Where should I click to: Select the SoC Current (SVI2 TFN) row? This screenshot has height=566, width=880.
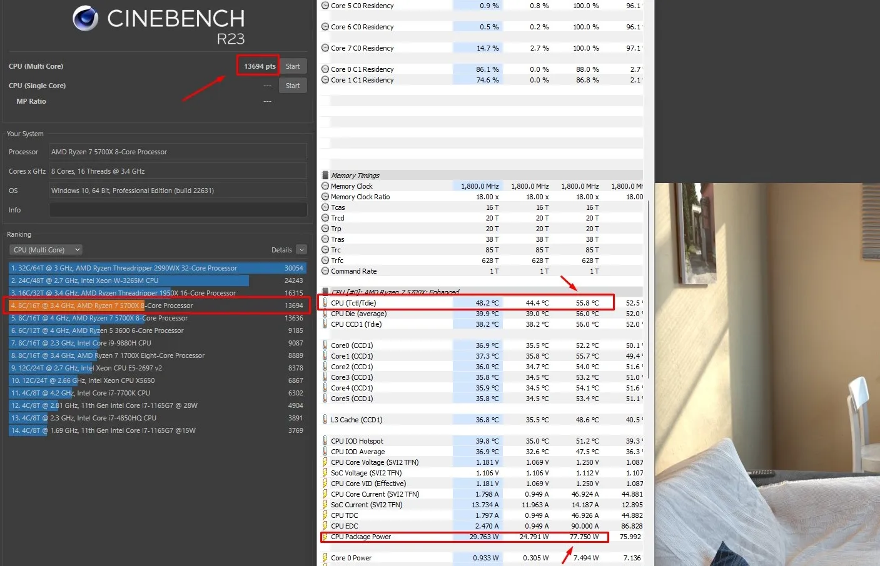482,505
